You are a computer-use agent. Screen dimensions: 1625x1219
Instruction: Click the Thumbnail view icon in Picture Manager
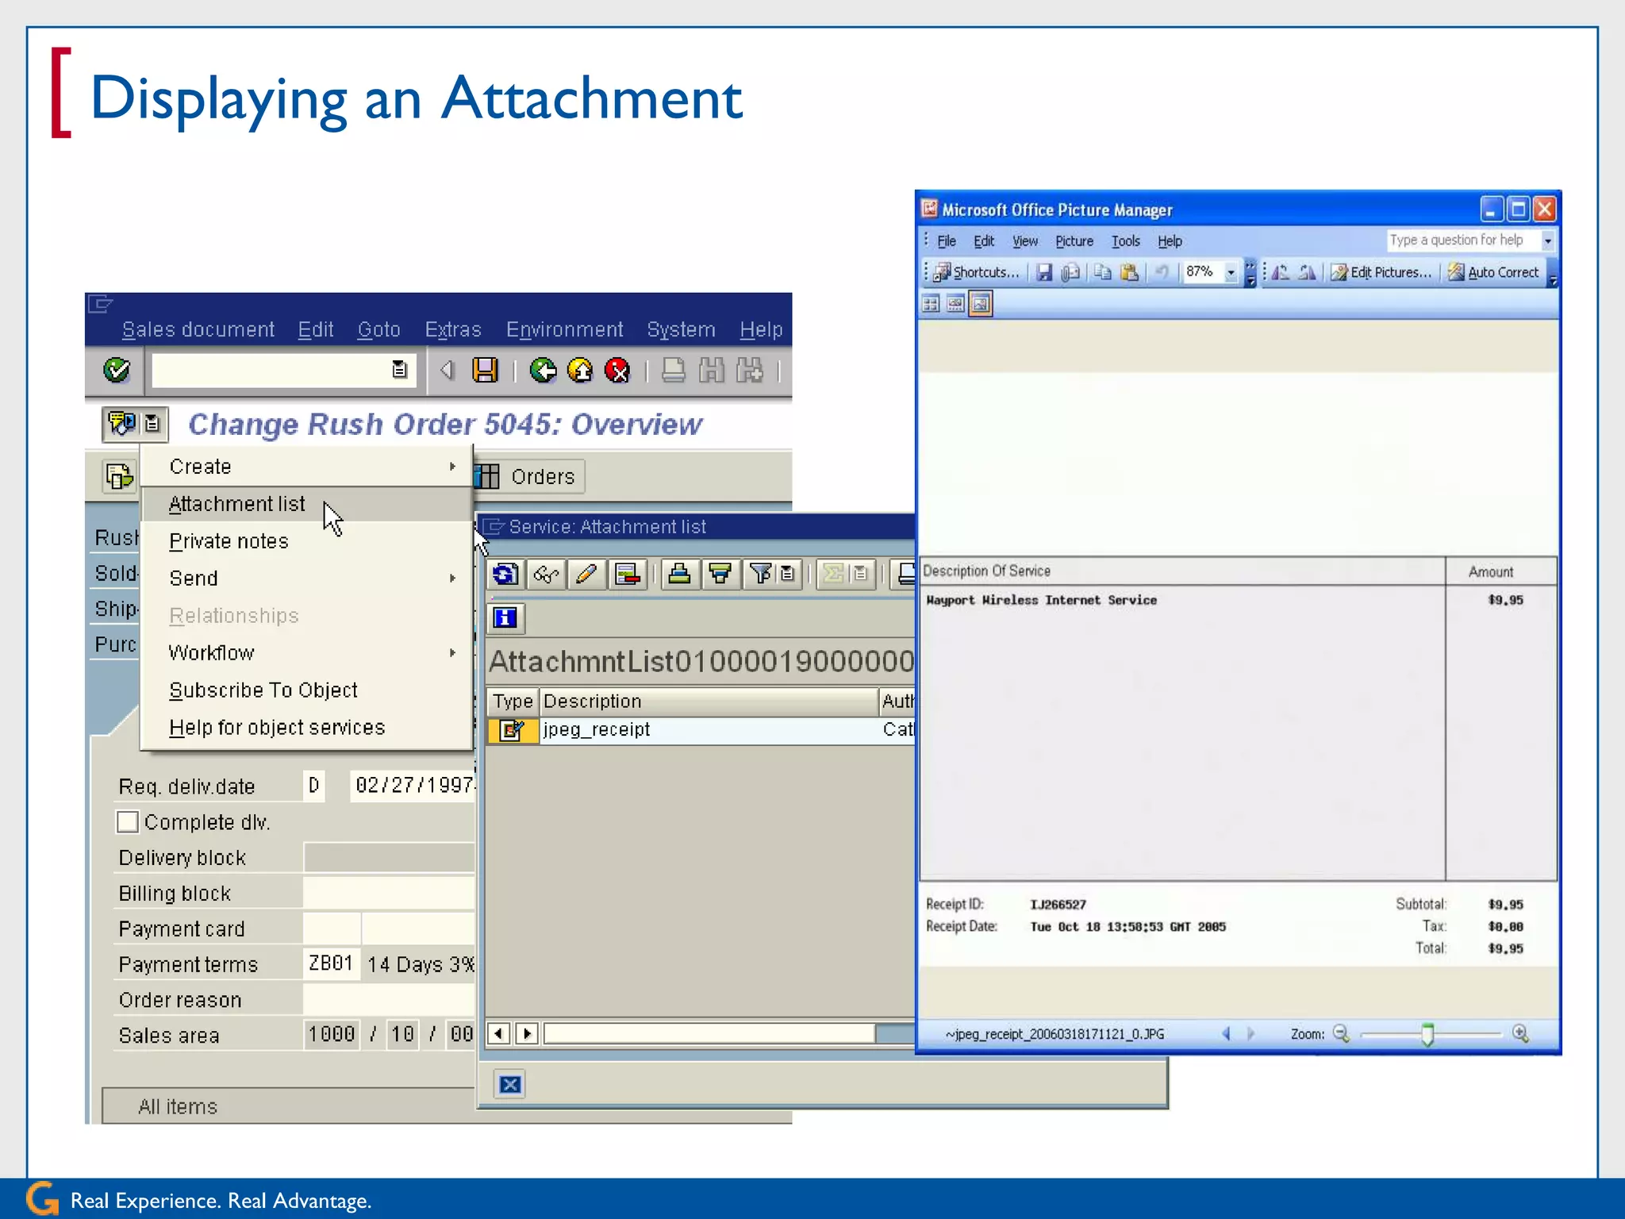tap(931, 303)
